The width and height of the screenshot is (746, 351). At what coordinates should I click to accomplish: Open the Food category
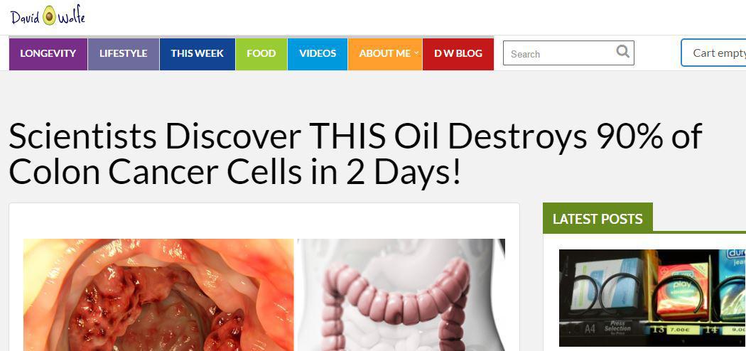pos(261,53)
